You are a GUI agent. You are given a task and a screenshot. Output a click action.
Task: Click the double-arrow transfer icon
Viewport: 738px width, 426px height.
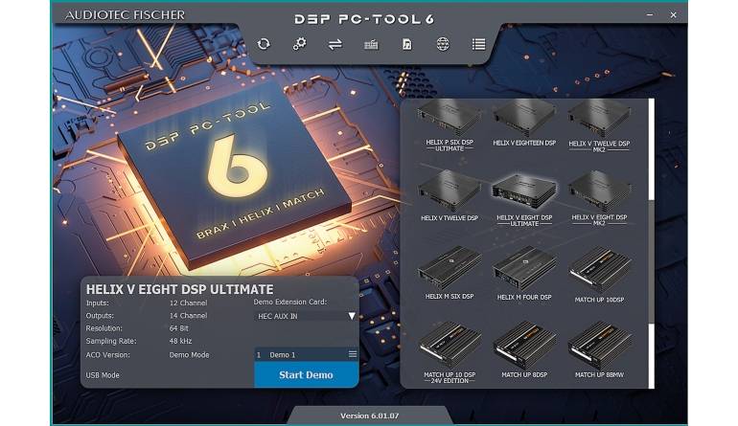tap(335, 44)
